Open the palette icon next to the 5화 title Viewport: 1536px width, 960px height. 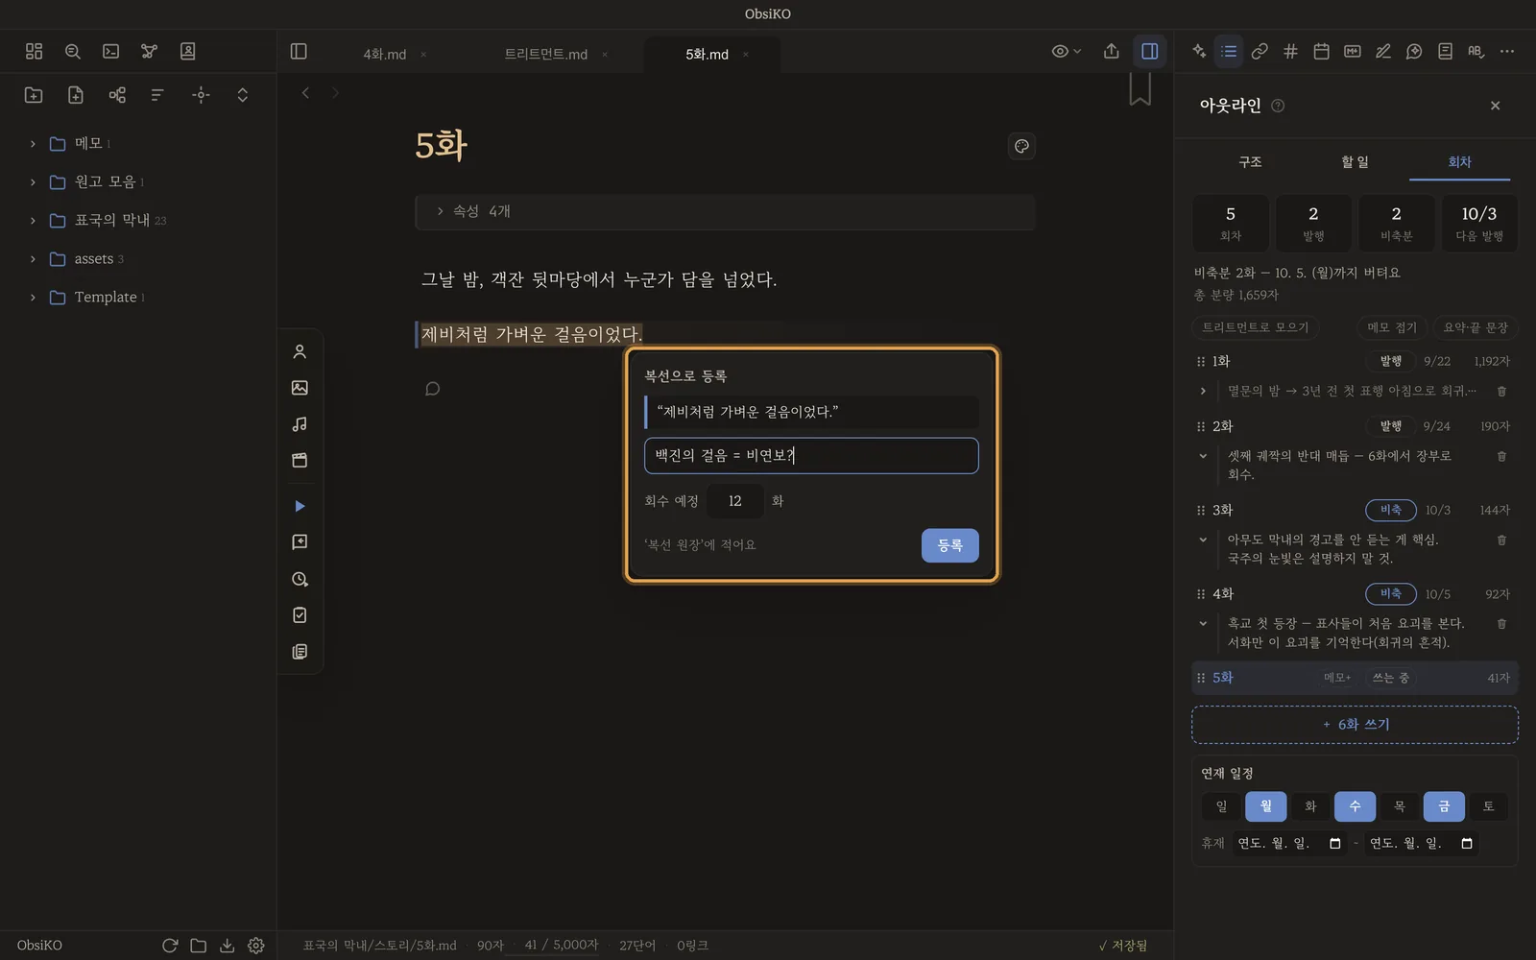(x=1021, y=146)
